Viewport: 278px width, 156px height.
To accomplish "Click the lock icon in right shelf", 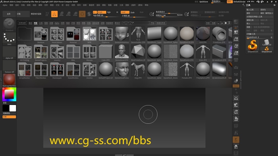I will (x=236, y=80).
